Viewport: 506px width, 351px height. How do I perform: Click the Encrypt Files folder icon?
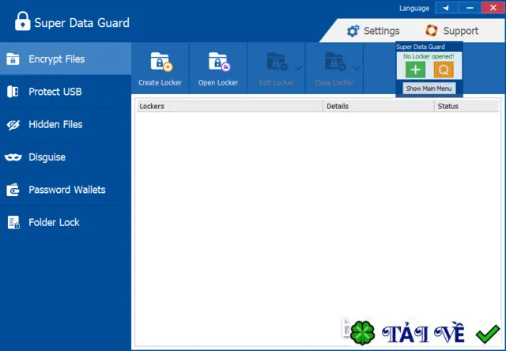tap(13, 59)
